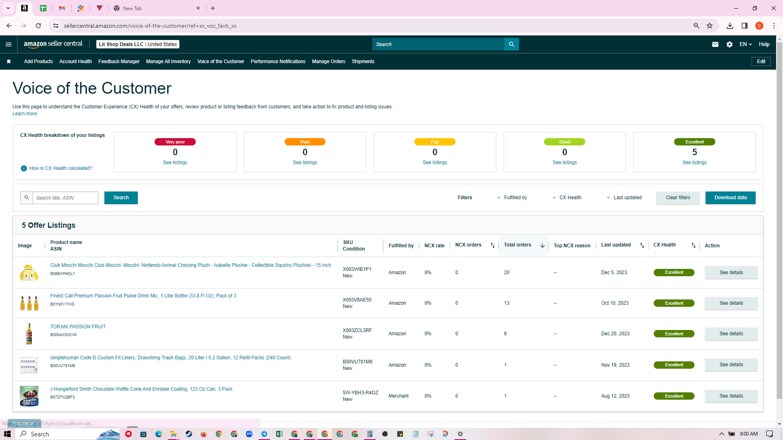See listings under the Very poor category
The width and height of the screenshot is (783, 440).
tap(175, 163)
